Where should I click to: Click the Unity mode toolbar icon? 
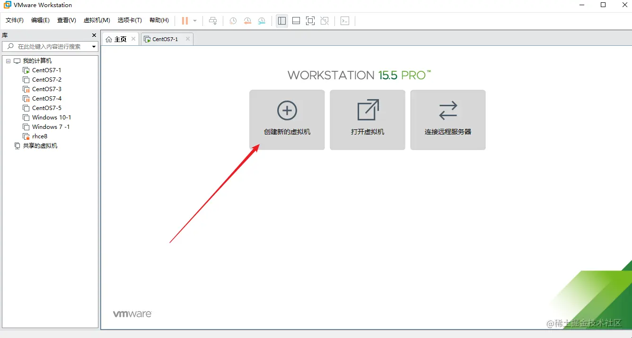[x=325, y=21]
